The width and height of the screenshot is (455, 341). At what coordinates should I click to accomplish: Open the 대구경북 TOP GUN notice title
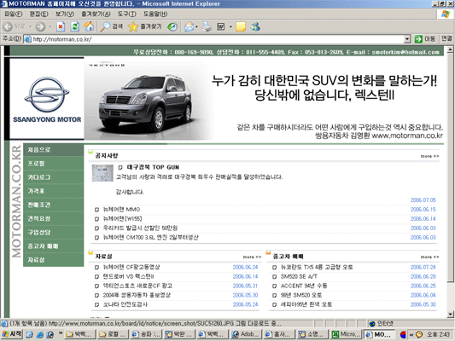click(x=153, y=167)
